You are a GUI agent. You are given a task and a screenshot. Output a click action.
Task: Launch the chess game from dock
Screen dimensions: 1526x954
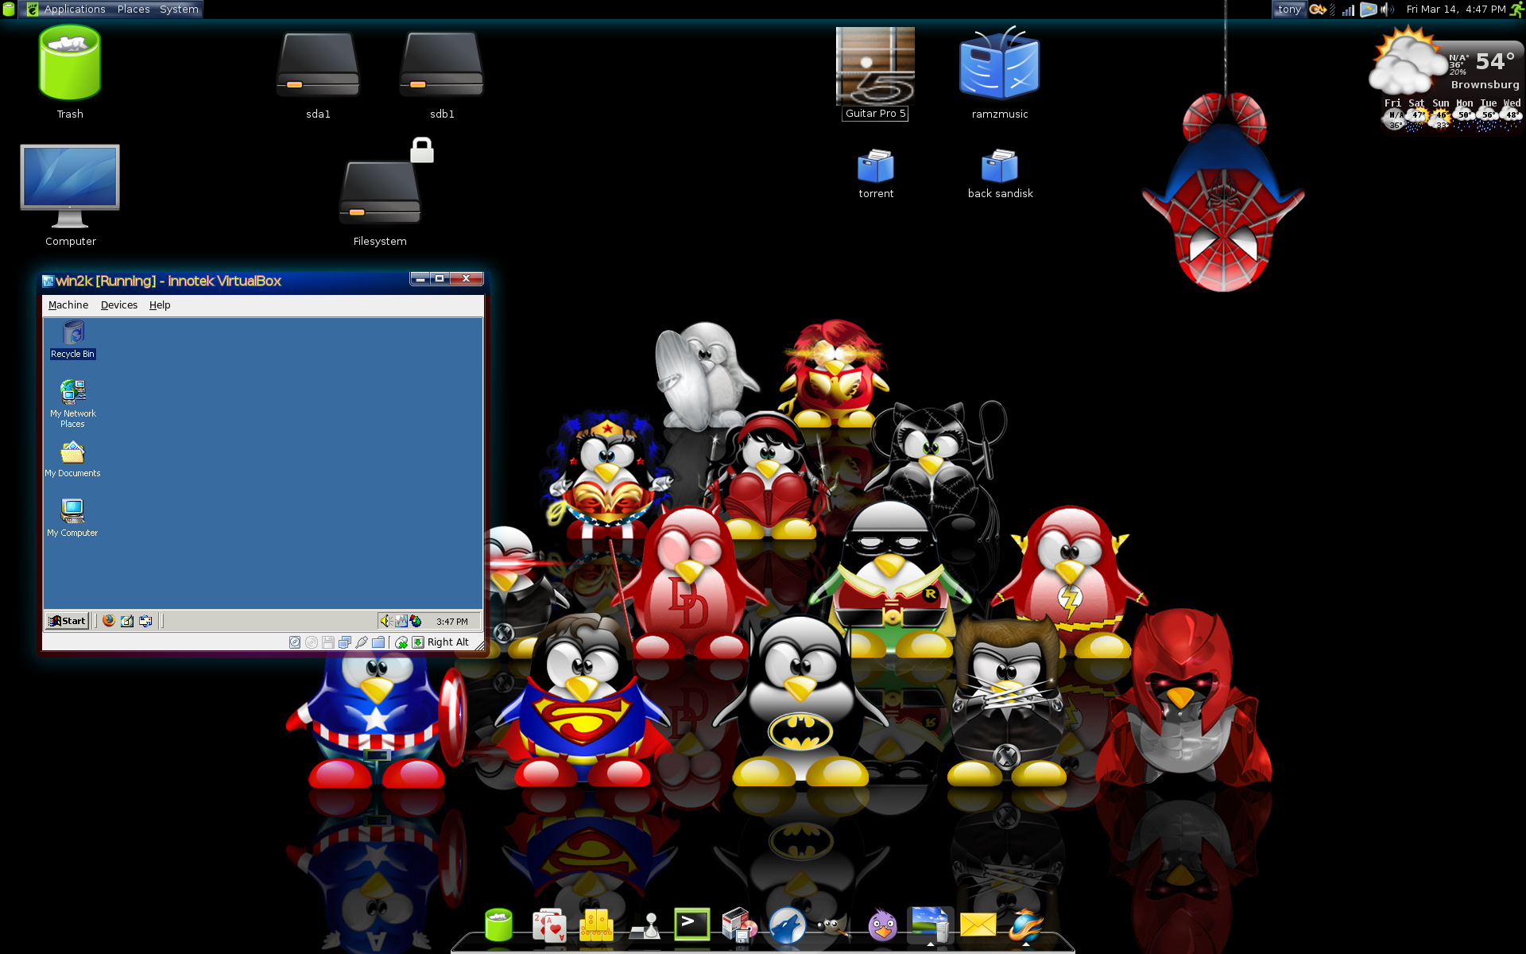point(645,926)
